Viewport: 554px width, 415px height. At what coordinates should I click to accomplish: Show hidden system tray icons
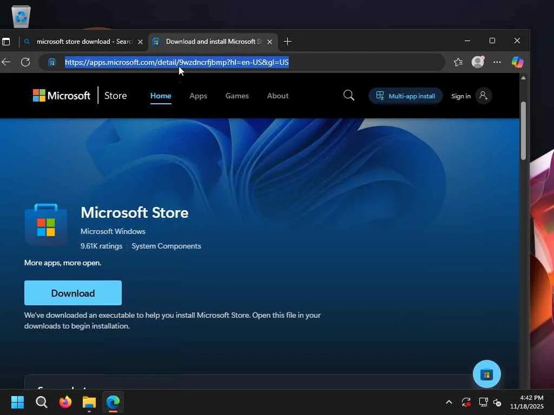pyautogui.click(x=449, y=402)
